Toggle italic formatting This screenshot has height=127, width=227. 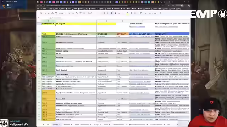coord(115,13)
